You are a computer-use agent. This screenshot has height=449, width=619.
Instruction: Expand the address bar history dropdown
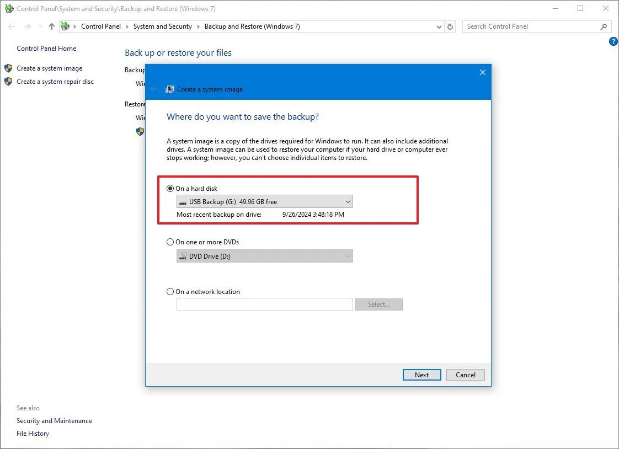coord(439,26)
